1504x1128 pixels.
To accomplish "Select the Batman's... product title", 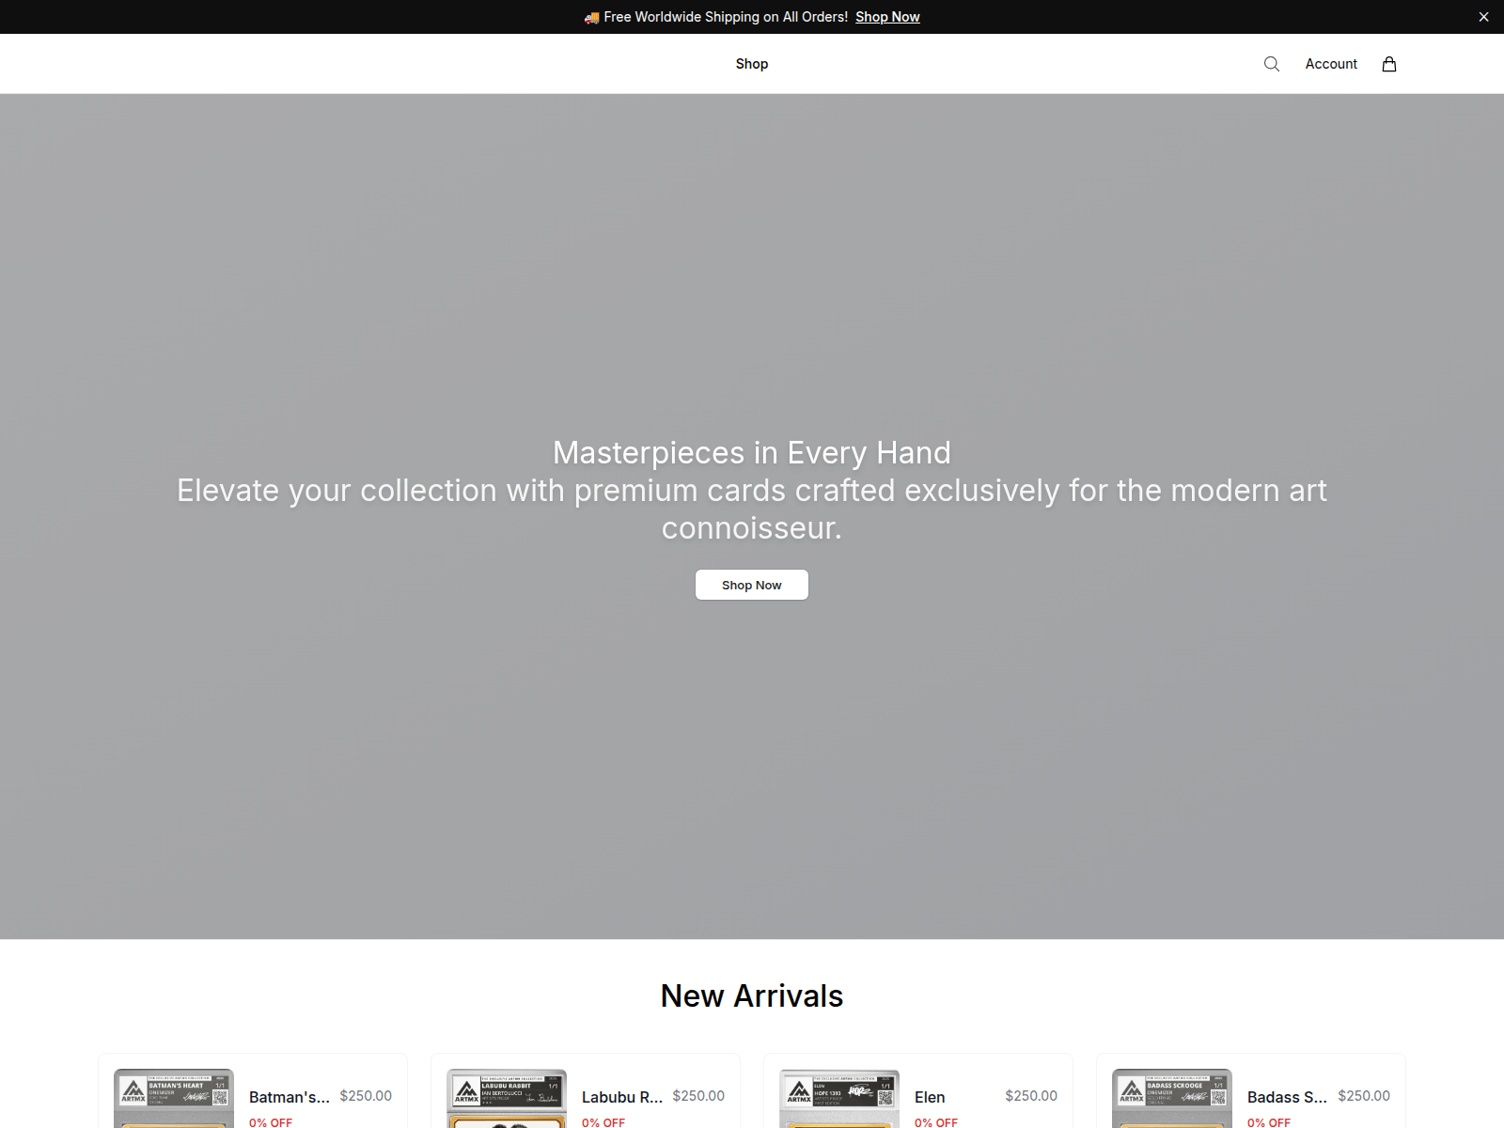I will click(290, 1097).
